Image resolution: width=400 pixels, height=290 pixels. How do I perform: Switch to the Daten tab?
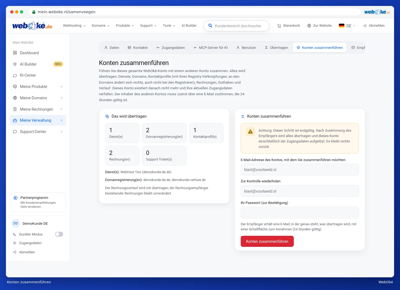point(112,48)
